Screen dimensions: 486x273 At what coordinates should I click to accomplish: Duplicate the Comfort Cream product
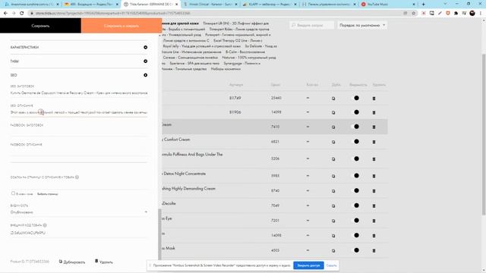(333, 142)
